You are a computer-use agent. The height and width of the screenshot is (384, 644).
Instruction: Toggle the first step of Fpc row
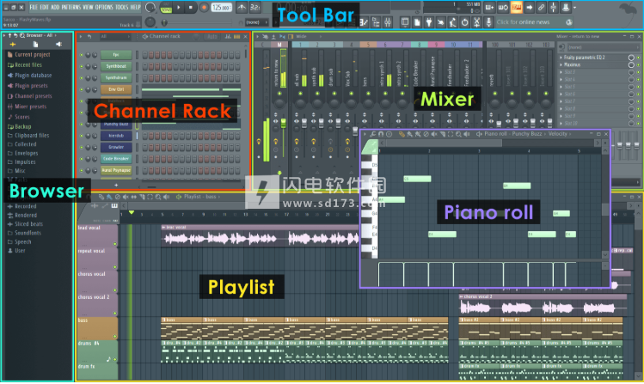click(x=144, y=55)
